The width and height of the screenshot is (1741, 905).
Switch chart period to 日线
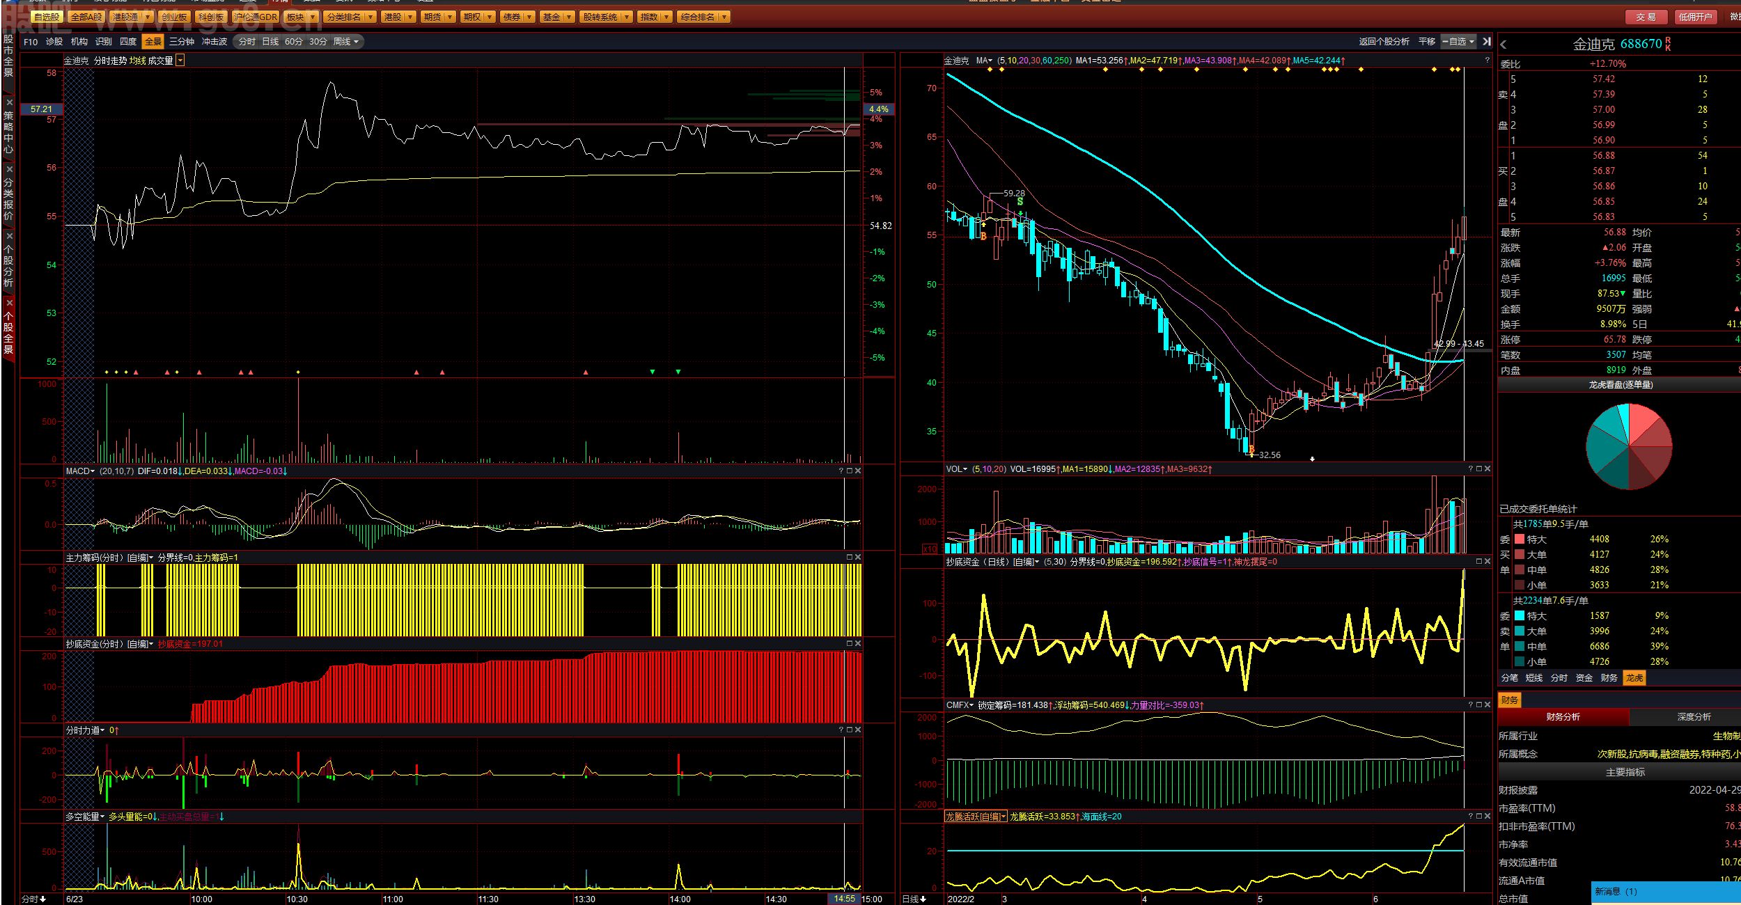(x=270, y=42)
